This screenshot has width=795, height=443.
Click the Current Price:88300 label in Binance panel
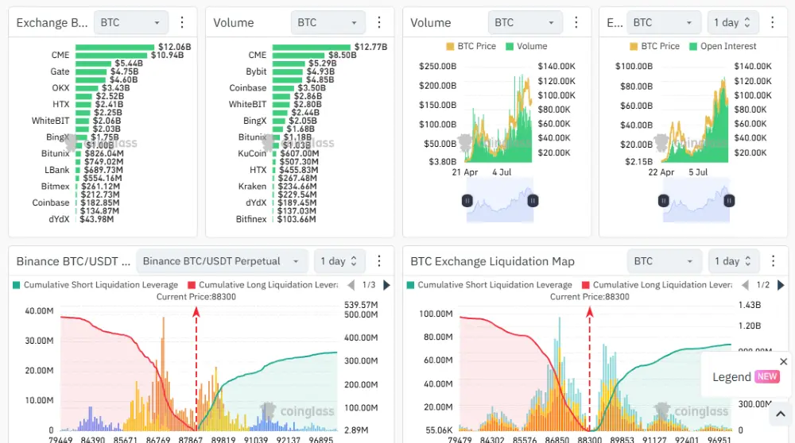[196, 297]
